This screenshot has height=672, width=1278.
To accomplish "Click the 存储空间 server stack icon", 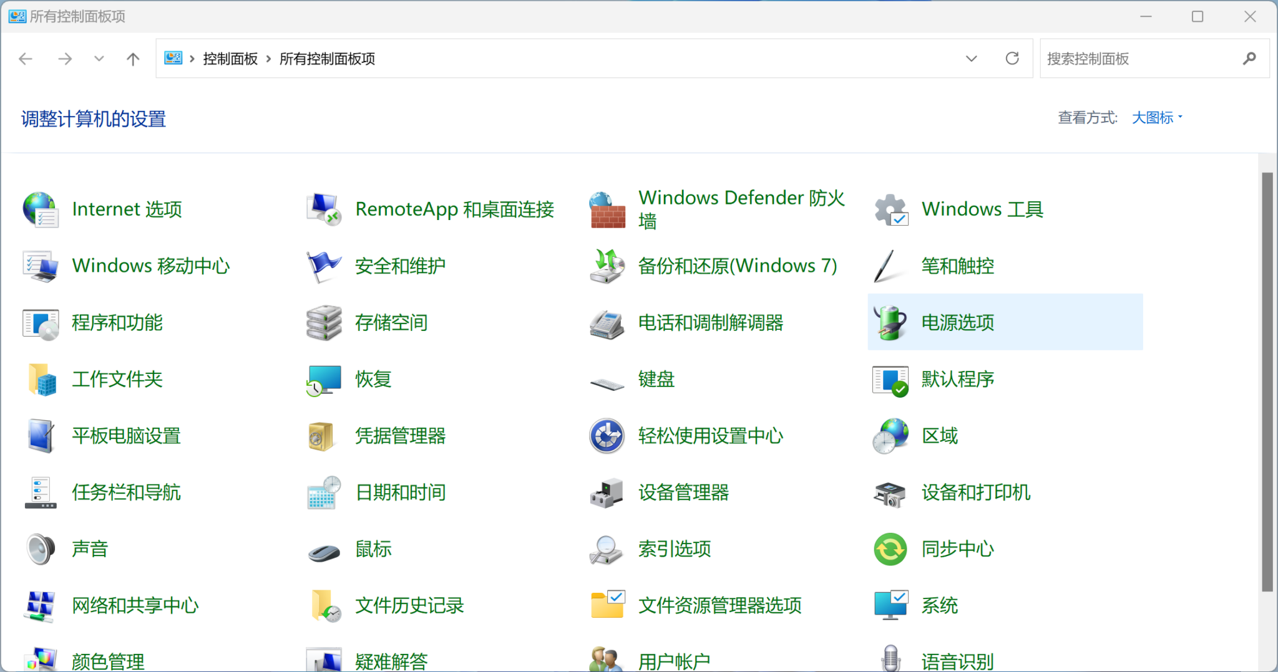I will 323,322.
